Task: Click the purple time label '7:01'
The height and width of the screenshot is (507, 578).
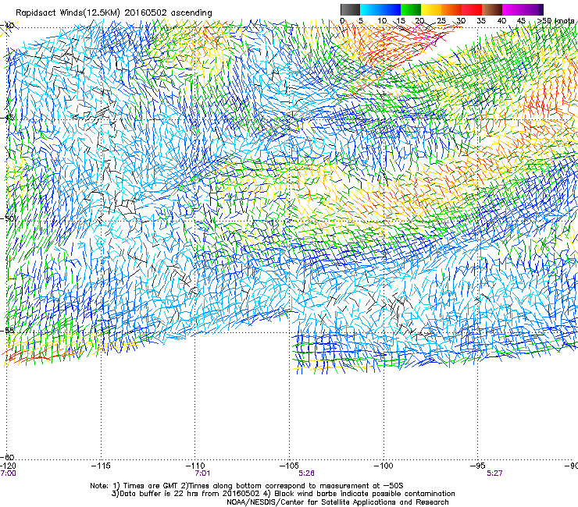Action: pyautogui.click(x=202, y=473)
